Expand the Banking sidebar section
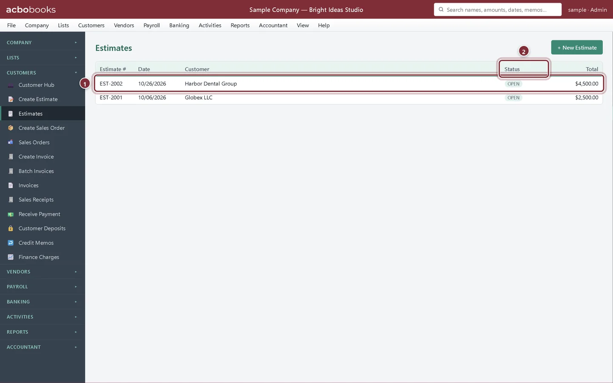613x383 pixels. (43, 302)
